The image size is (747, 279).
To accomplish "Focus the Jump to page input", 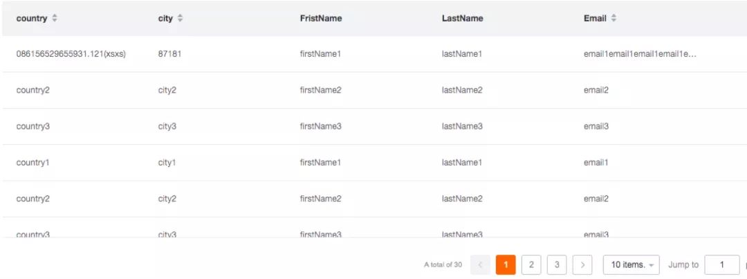I will click(x=722, y=264).
